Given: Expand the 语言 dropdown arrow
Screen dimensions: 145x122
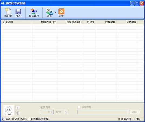Looking at the screenshot, I should pos(55,13).
